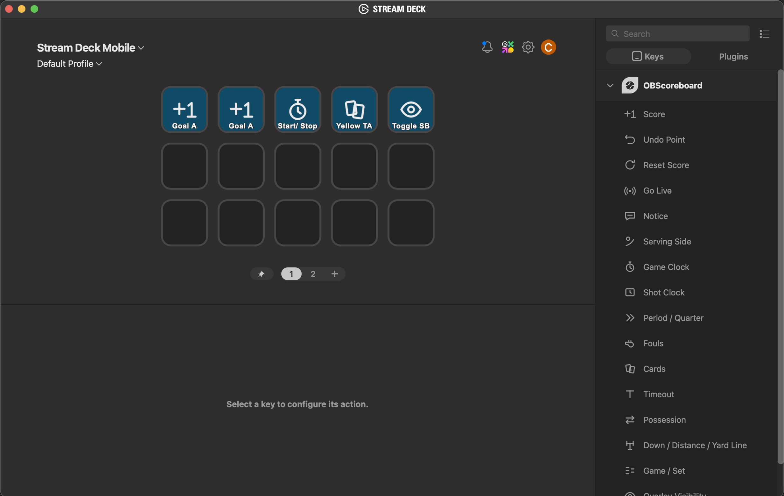Click the Go Live broadcast icon
Viewport: 784px width, 496px height.
click(x=630, y=190)
